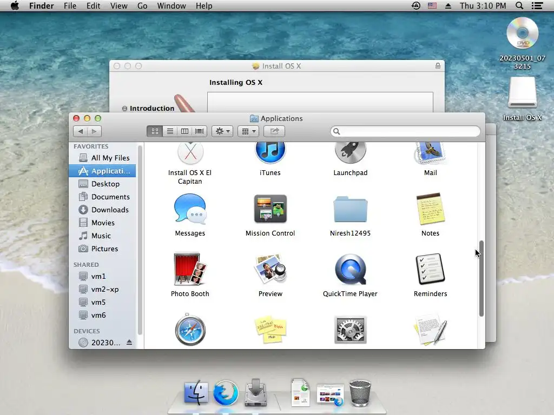Select Documents in the sidebar
Screen dimensions: 554x415
[102, 197]
